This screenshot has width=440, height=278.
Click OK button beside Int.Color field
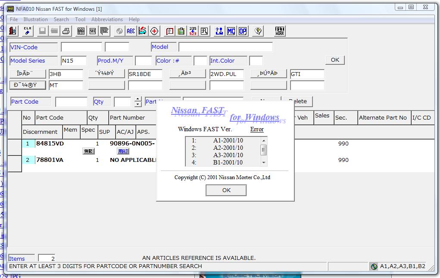[x=335, y=60]
